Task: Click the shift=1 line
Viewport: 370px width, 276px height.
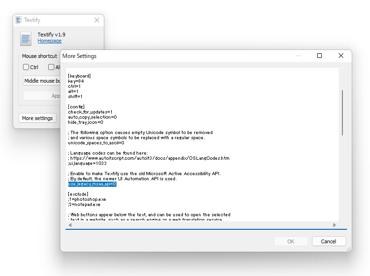Action: pos(75,97)
